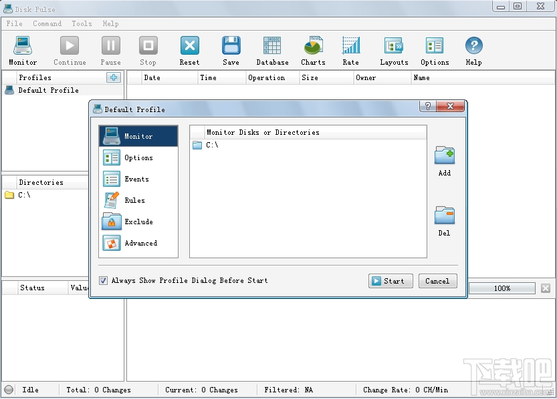
Task: Open the File menu
Action: [14, 23]
